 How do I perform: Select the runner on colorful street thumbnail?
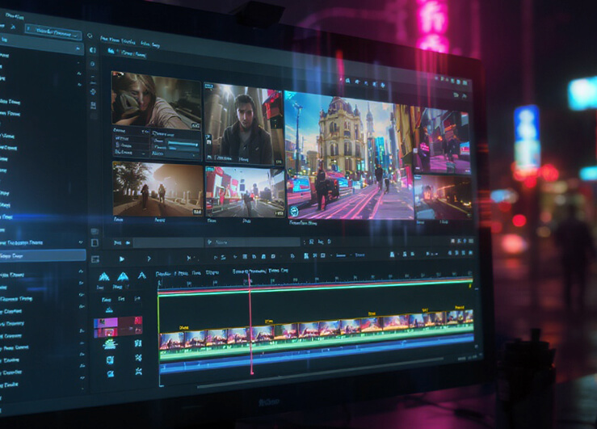tap(245, 192)
